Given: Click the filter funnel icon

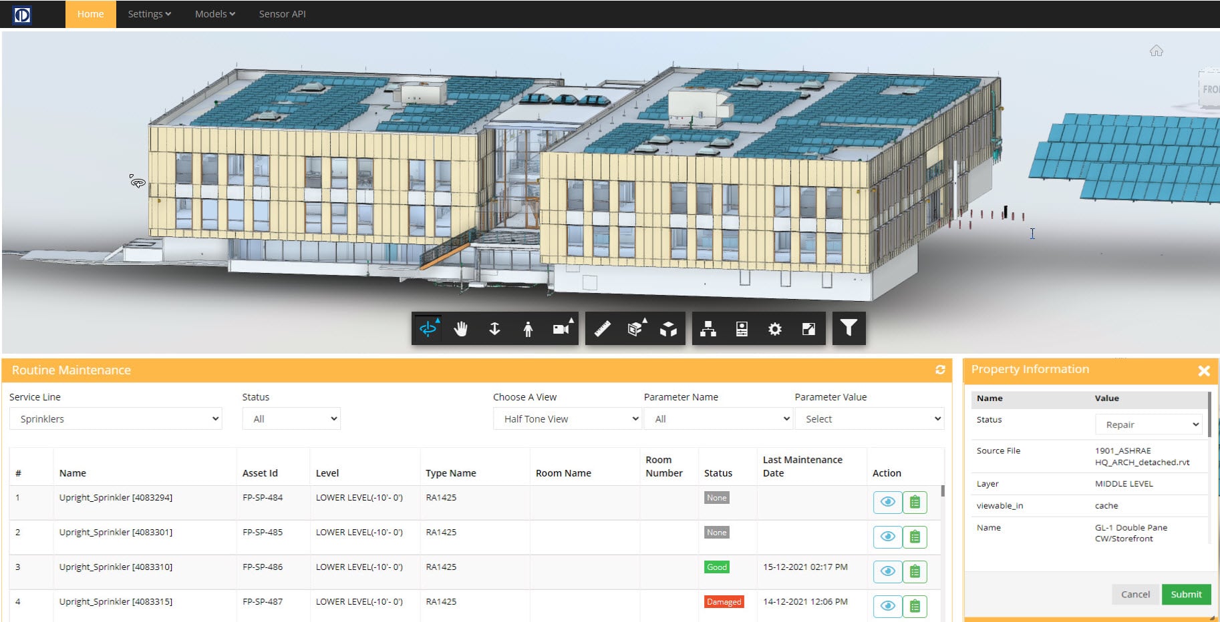Looking at the screenshot, I should (x=849, y=328).
